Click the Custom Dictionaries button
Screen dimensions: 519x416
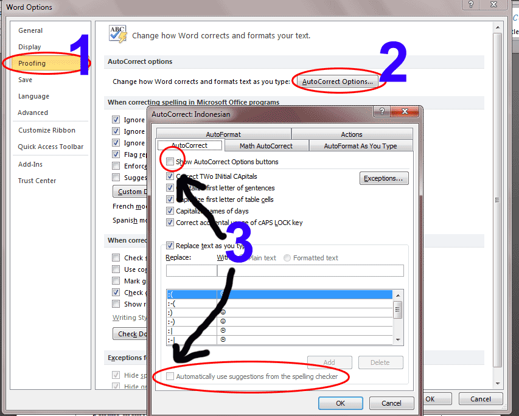(130, 192)
